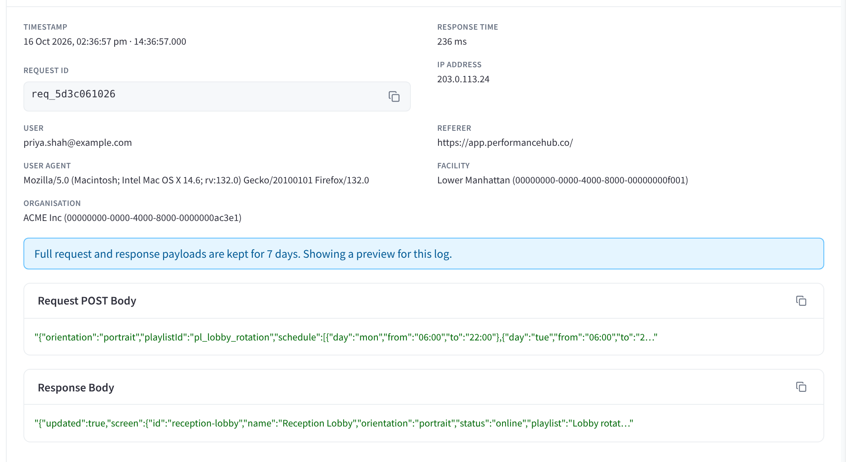The width and height of the screenshot is (846, 462).
Task: Click the response time value 236 ms
Action: click(452, 41)
